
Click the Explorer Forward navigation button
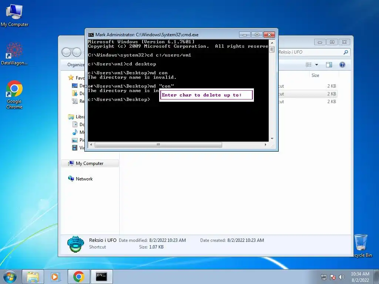[x=77, y=52]
